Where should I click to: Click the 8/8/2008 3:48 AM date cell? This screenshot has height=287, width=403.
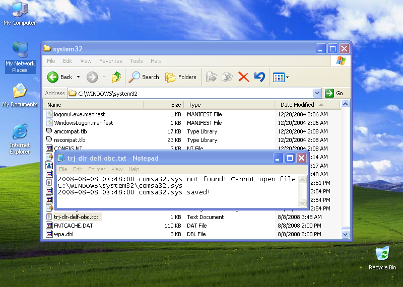pyautogui.click(x=299, y=217)
